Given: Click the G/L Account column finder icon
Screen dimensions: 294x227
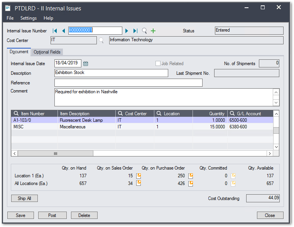Looking at the screenshot, I should click(232, 113).
